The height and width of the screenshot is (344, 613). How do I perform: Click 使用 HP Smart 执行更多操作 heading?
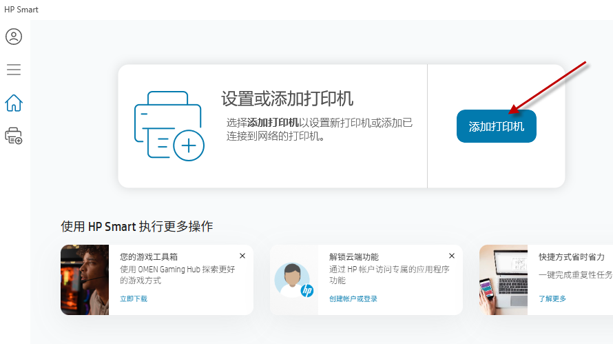[x=137, y=226]
